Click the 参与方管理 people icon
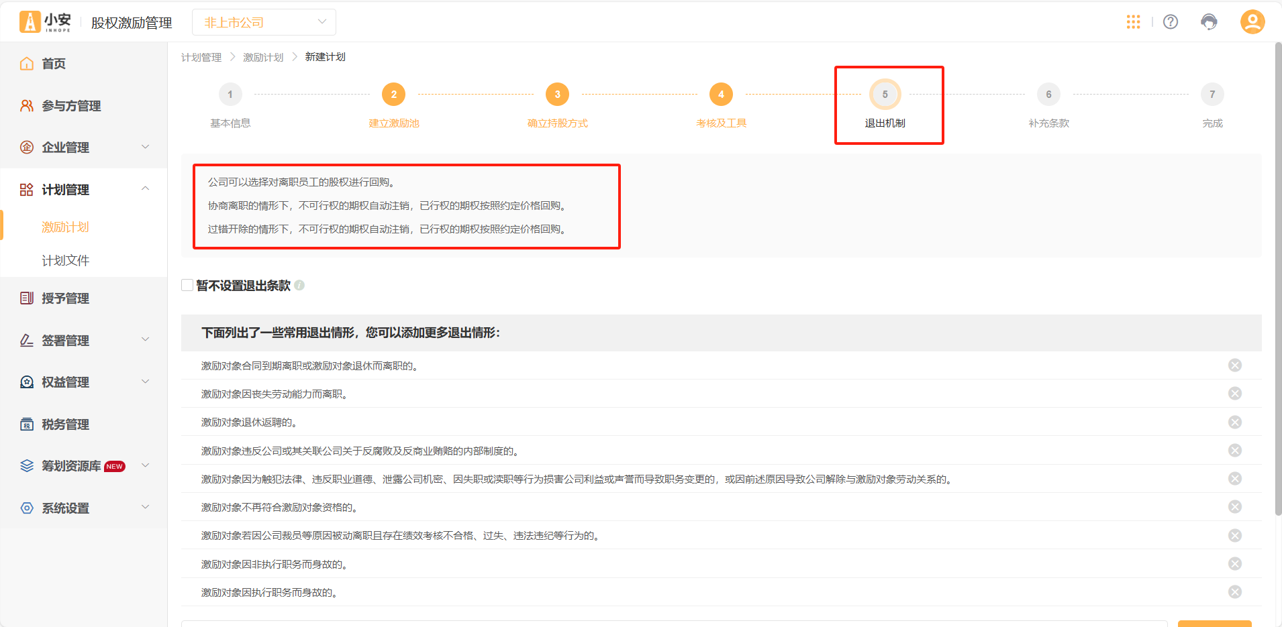 click(27, 106)
